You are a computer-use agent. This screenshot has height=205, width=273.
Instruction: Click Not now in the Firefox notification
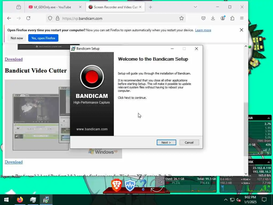pyautogui.click(x=17, y=38)
